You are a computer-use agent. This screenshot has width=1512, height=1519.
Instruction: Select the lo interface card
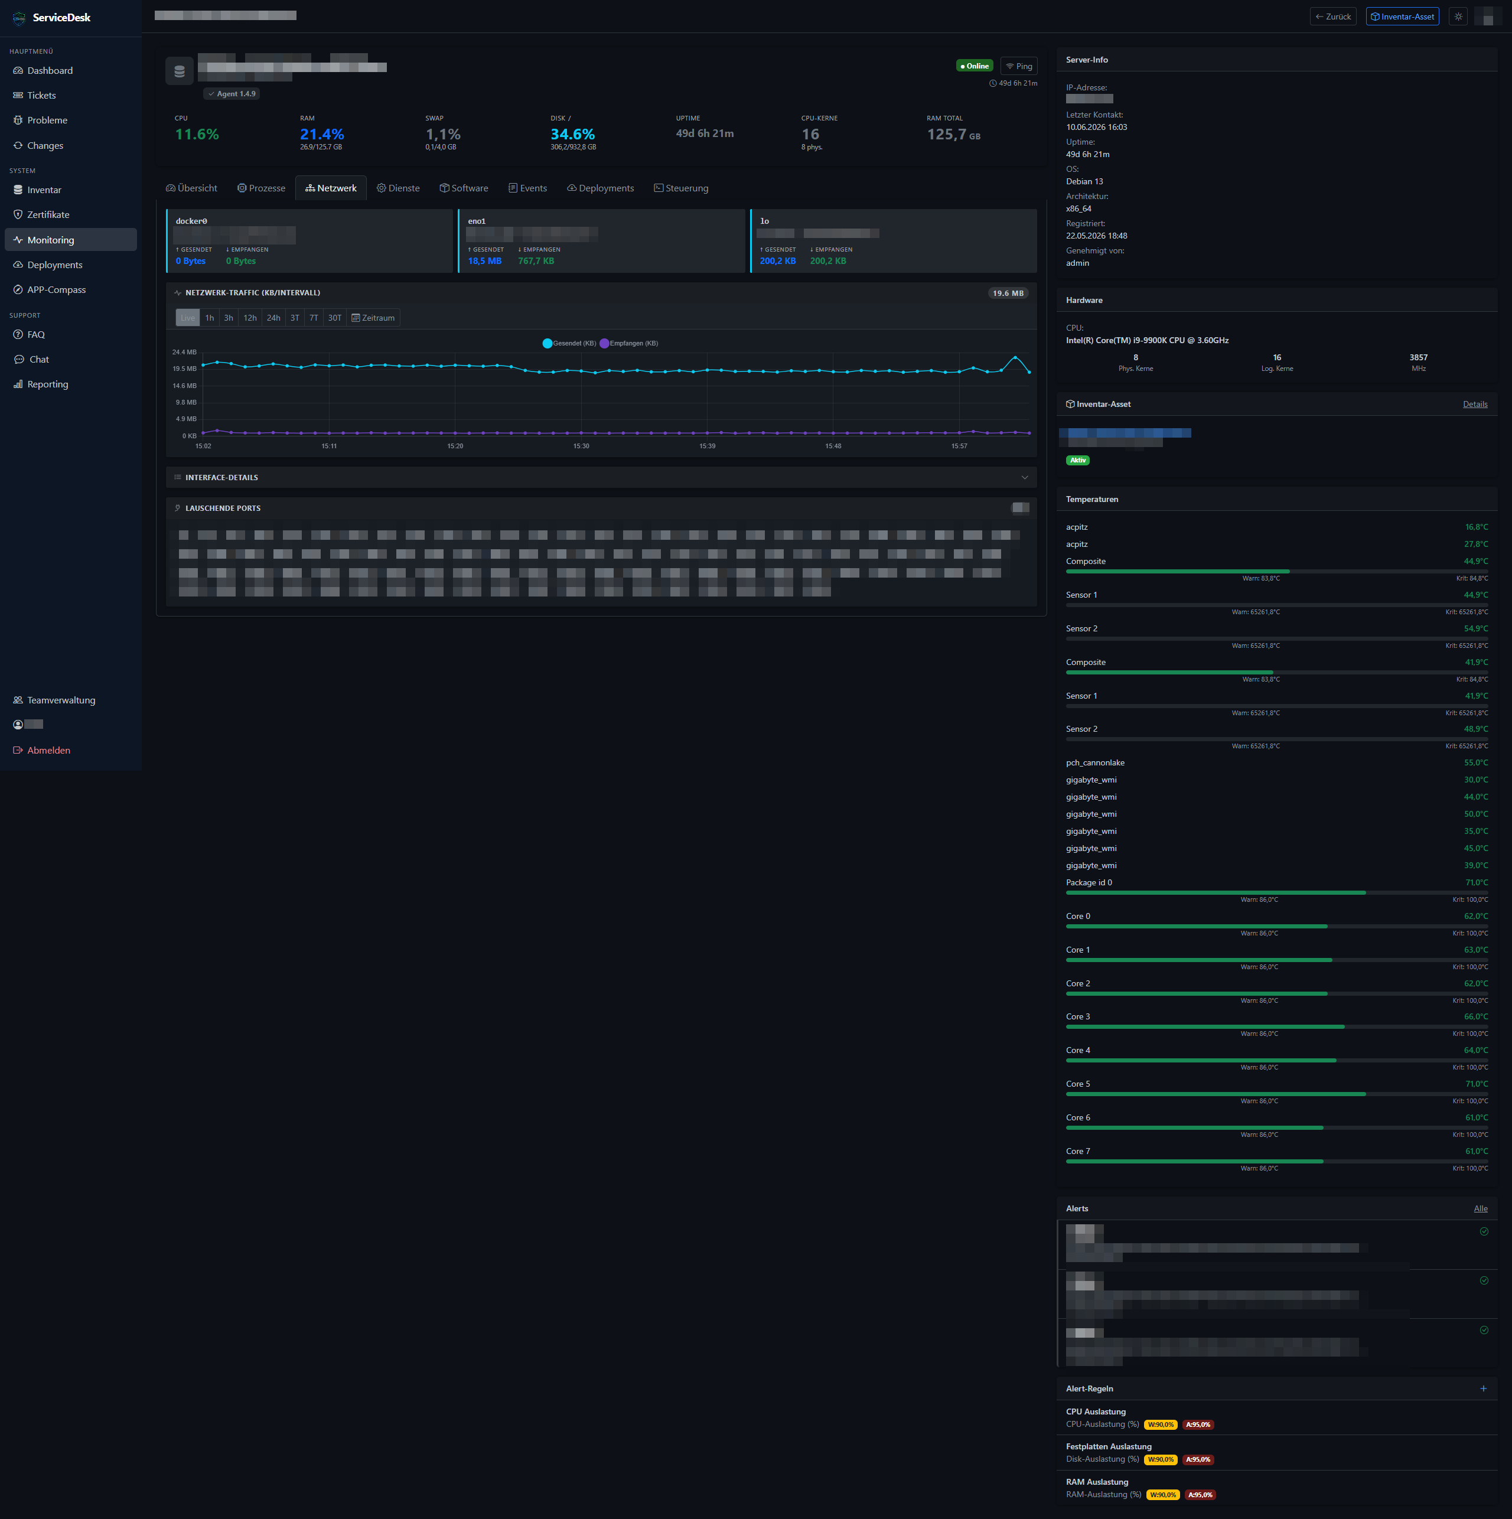pyautogui.click(x=893, y=240)
